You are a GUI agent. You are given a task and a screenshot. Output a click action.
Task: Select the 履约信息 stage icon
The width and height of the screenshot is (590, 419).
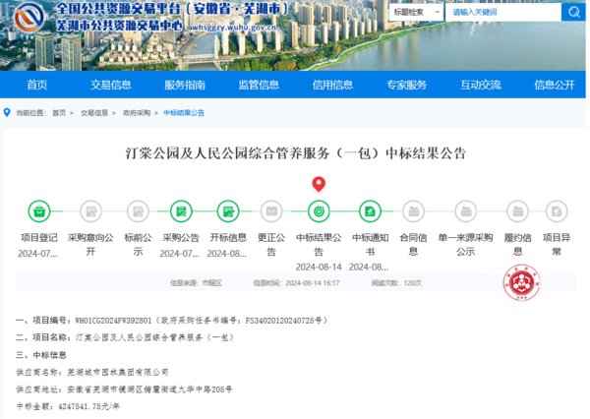pyautogui.click(x=516, y=210)
